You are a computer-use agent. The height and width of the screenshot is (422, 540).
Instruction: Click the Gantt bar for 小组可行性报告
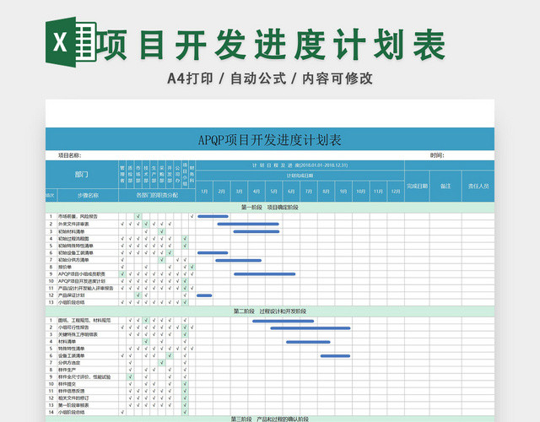click(310, 328)
